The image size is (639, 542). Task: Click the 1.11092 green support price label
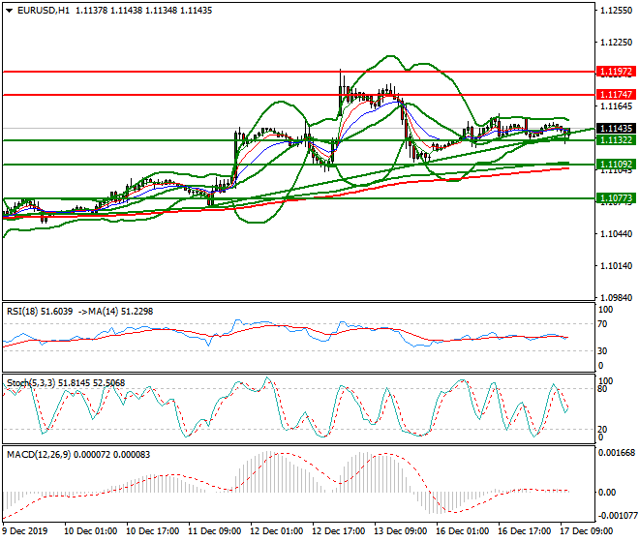point(616,165)
